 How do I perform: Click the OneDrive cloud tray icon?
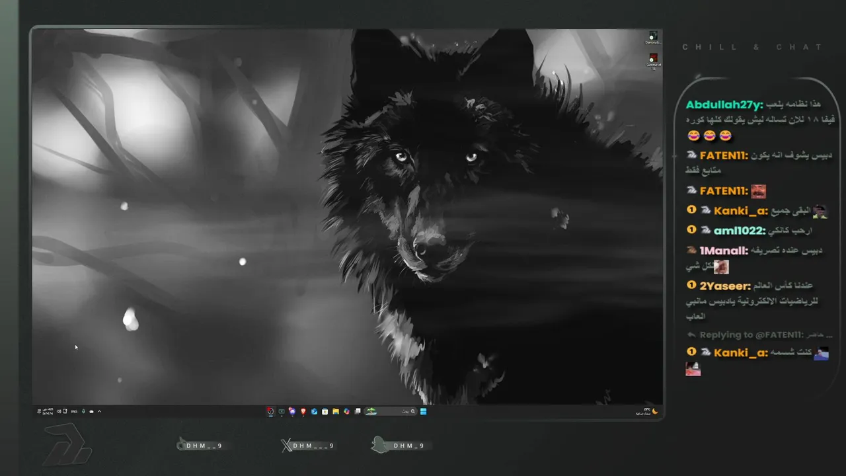91,411
